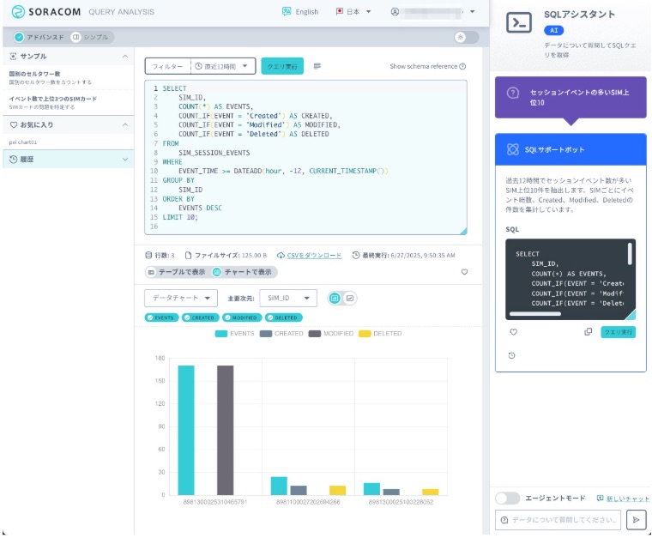Click the user account avatar icon
The height and width of the screenshot is (538, 652).
point(395,12)
